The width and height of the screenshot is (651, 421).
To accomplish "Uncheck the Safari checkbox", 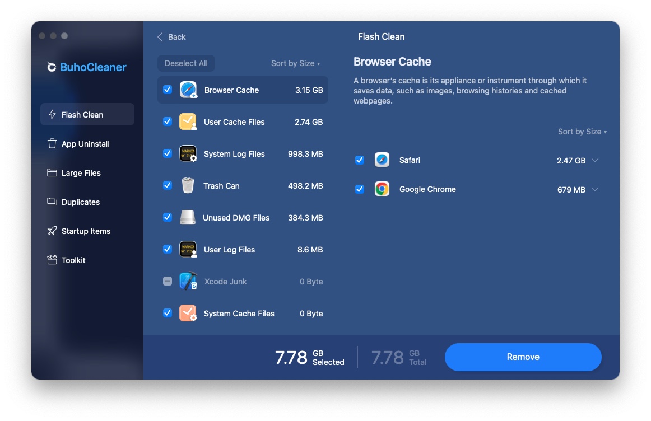I will (360, 160).
